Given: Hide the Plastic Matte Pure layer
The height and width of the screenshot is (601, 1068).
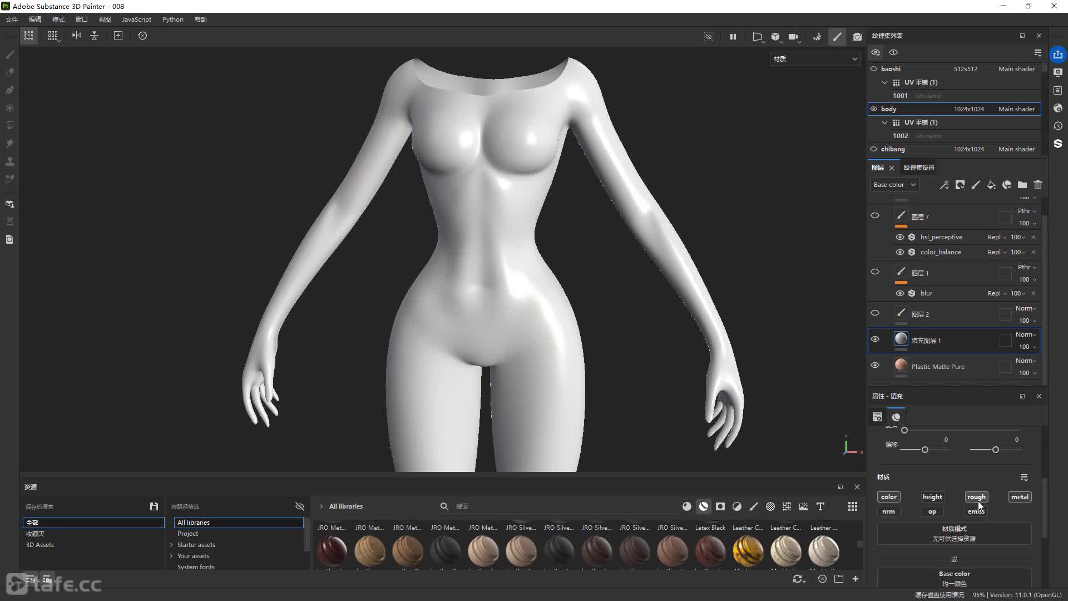Looking at the screenshot, I should click(x=875, y=366).
